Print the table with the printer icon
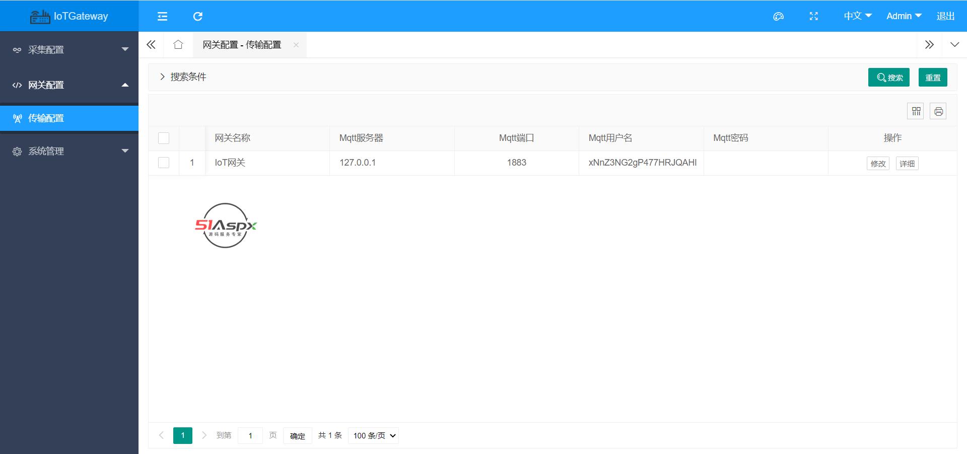Image resolution: width=967 pixels, height=454 pixels. (938, 111)
